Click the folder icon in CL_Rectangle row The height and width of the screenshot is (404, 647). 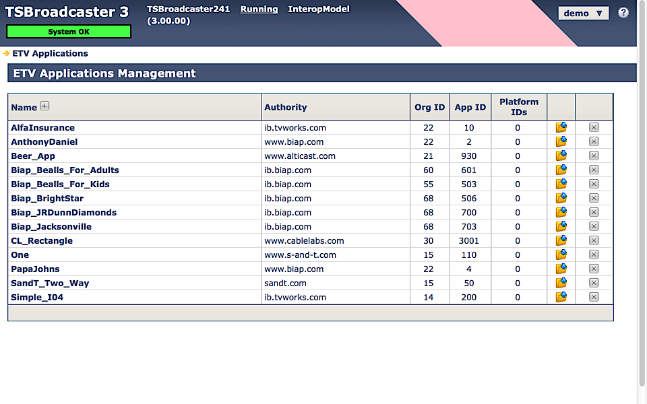(561, 240)
